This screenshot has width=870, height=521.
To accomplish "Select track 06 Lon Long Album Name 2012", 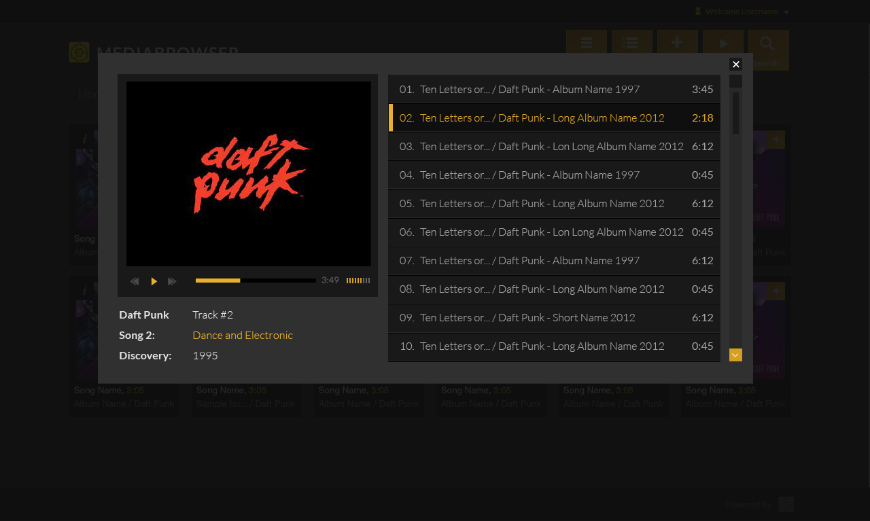I will [554, 232].
